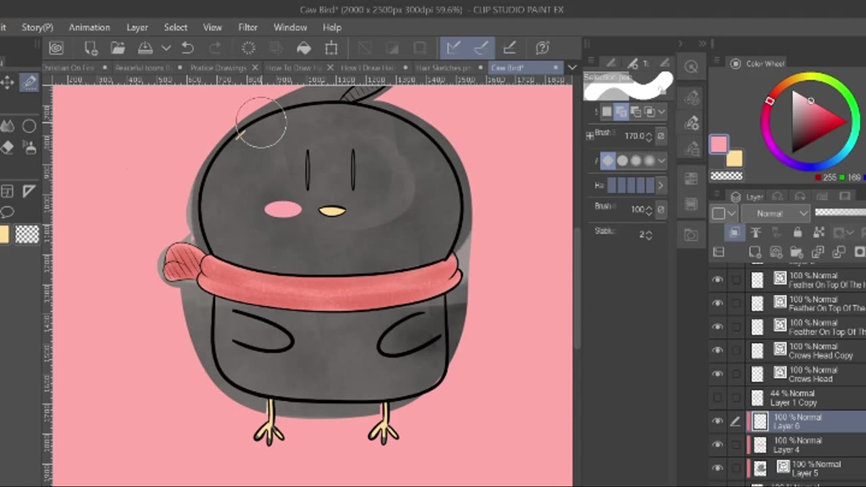Pick the transparent color chip in toolbox
This screenshot has width=866, height=487.
pyautogui.click(x=27, y=234)
